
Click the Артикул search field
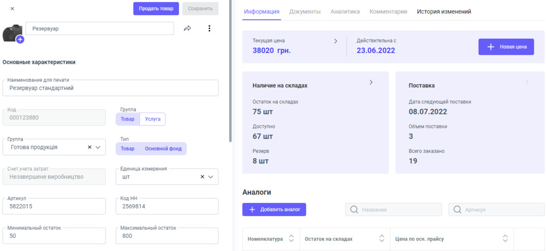(x=496, y=210)
